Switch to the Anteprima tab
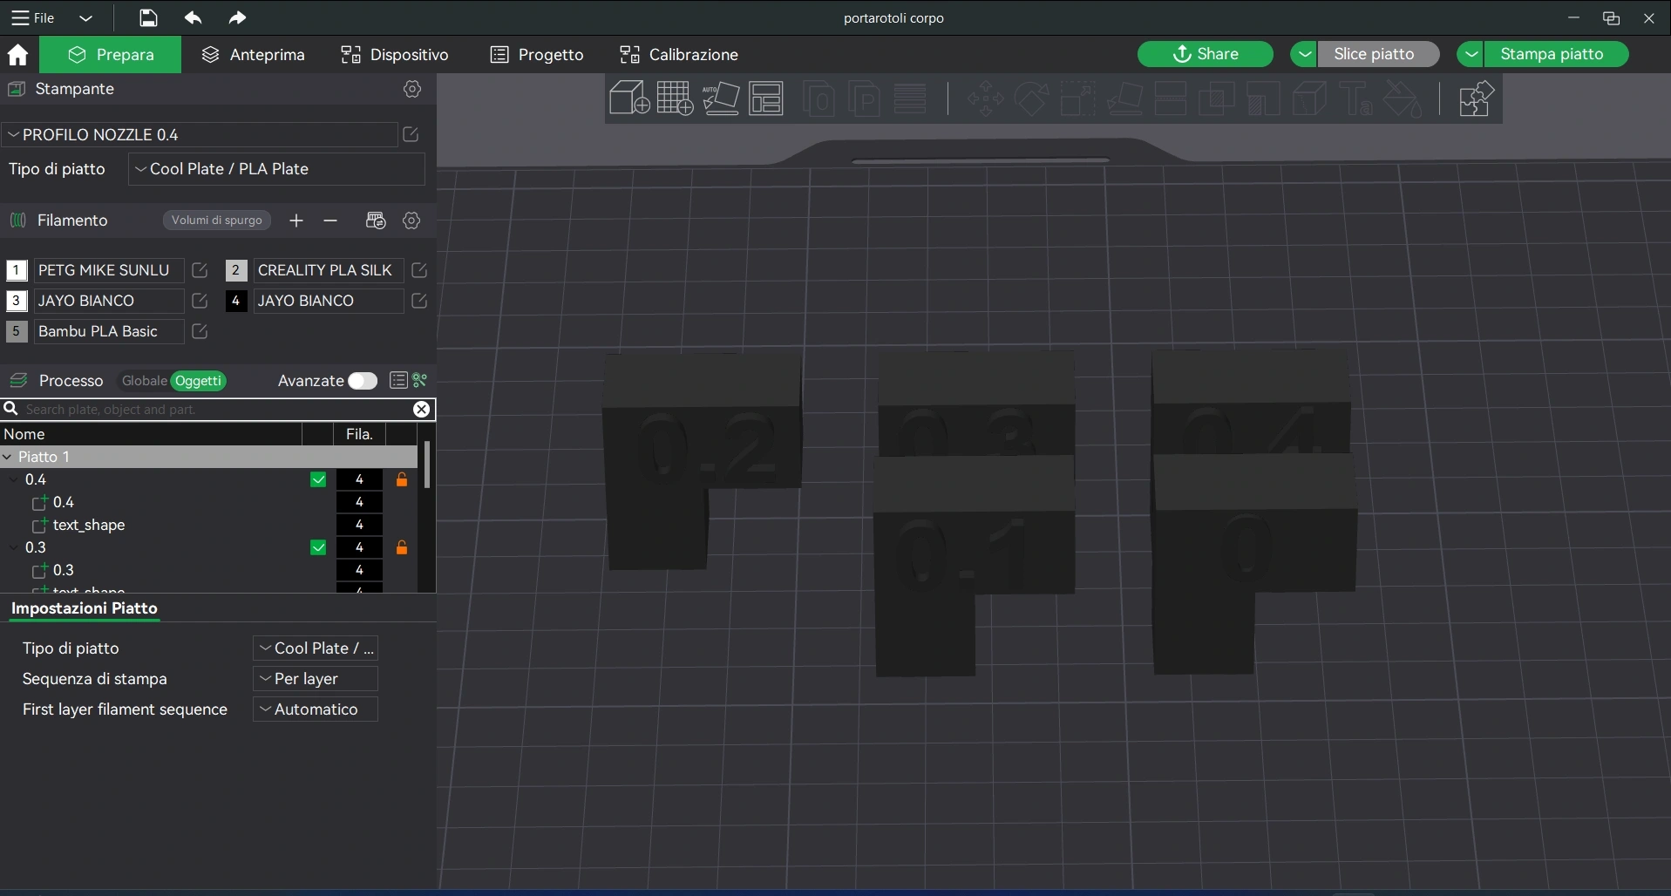This screenshot has height=896, width=1671. point(254,55)
